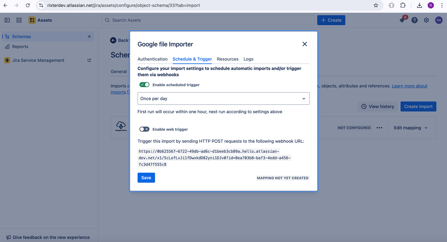Follow the Learn more about imports link
This screenshot has height=242, width=447.
click(409, 86)
